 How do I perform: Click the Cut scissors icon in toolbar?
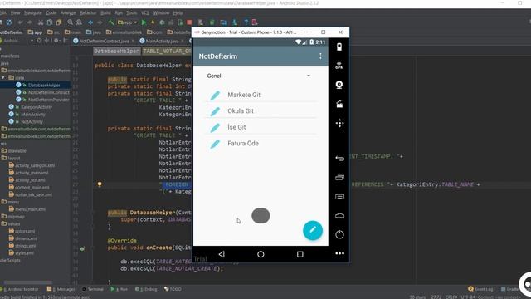(41, 22)
